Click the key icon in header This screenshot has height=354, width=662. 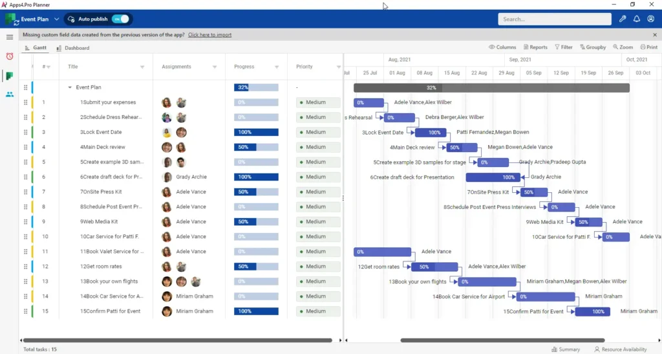623,19
